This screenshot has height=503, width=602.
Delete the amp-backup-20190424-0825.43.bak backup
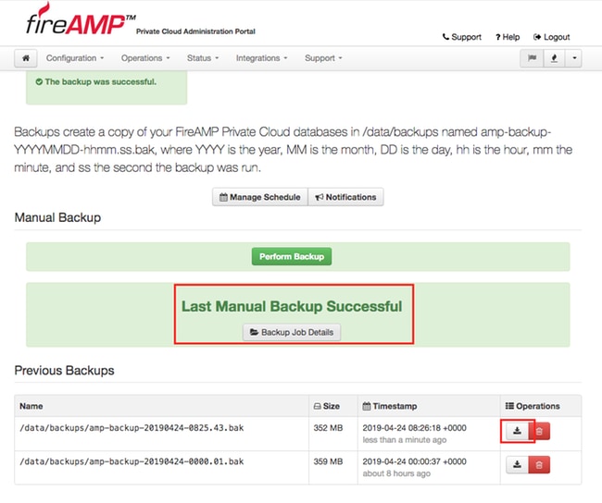pyautogui.click(x=539, y=431)
